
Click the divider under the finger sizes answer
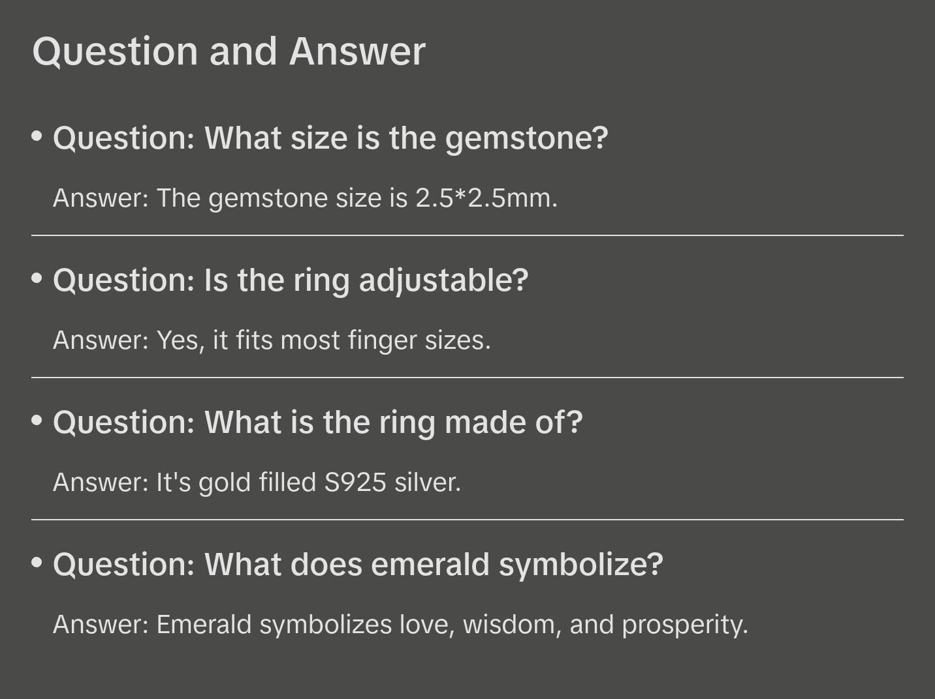[467, 378]
